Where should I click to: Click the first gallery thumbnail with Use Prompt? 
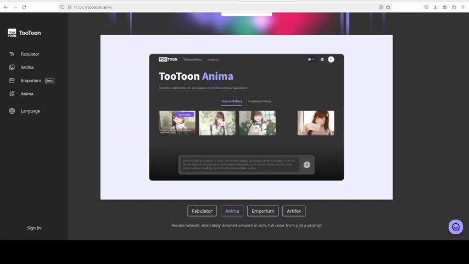coord(177,123)
